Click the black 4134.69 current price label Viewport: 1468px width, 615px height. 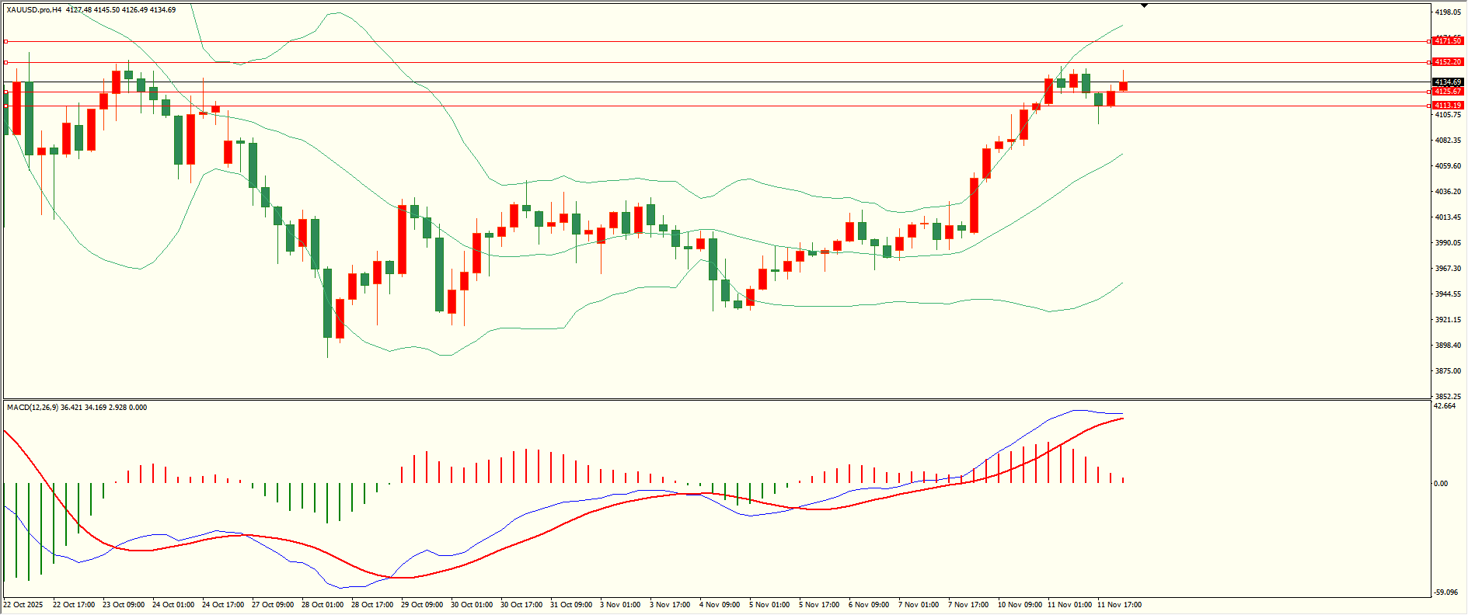[x=1448, y=82]
